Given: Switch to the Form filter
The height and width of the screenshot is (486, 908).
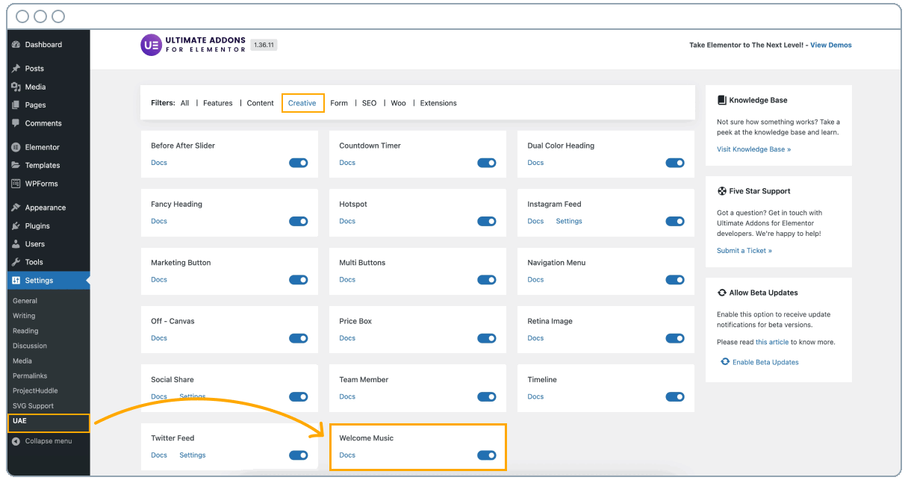Looking at the screenshot, I should coord(339,103).
